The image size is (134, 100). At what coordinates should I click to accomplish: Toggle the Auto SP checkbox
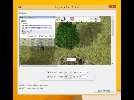point(48,77)
